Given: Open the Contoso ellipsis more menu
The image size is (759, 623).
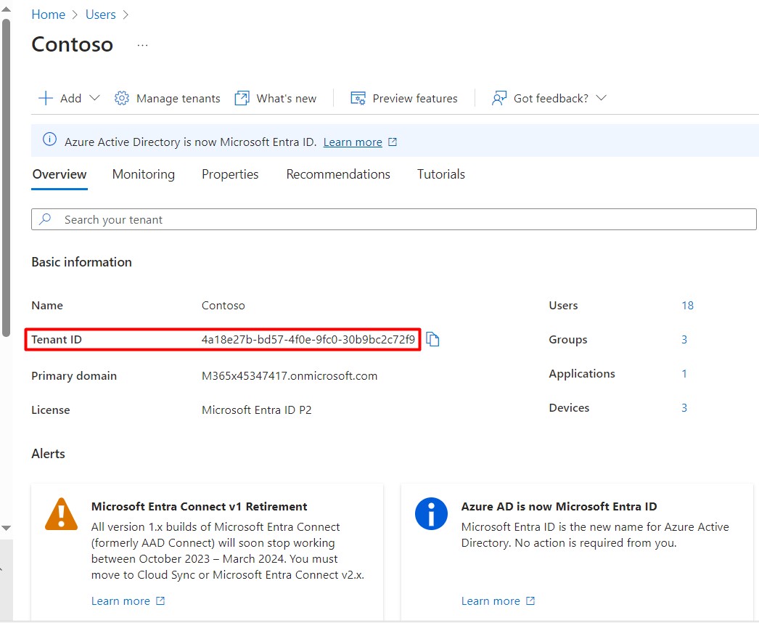Looking at the screenshot, I should 142,45.
